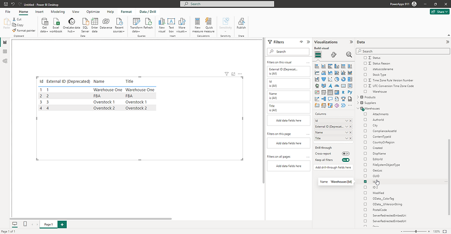
Task: Switch to the Modeling tab
Action: (x=58, y=12)
